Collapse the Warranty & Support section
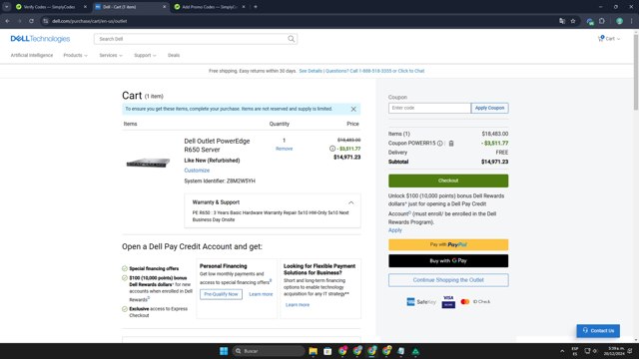The width and height of the screenshot is (639, 359). [350, 202]
